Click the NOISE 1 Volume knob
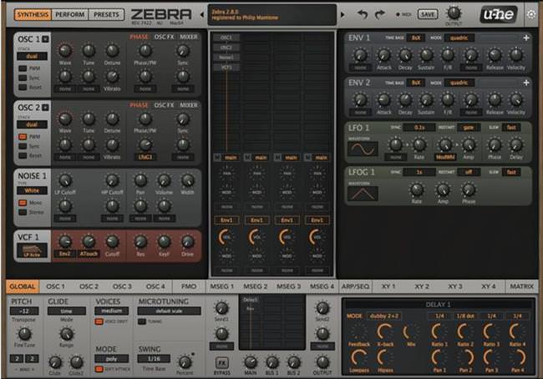 (x=164, y=180)
